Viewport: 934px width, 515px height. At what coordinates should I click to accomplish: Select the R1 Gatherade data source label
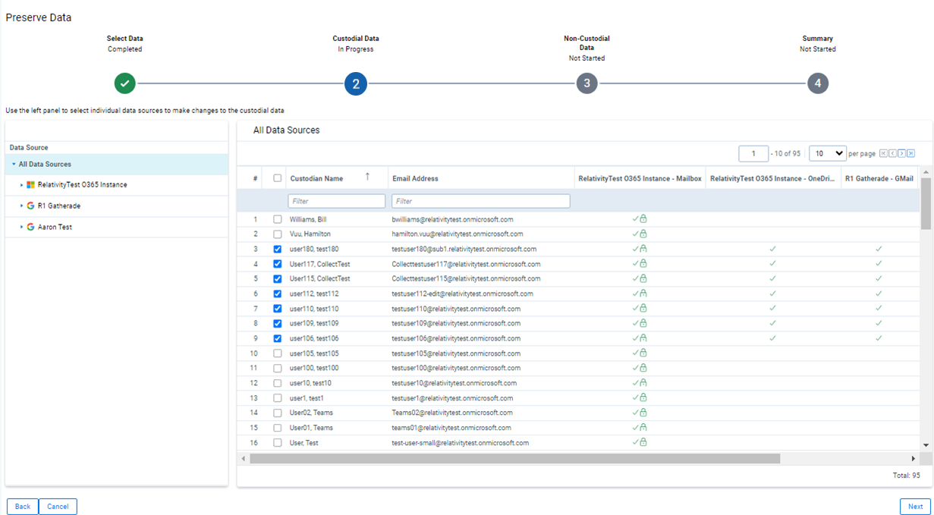(59, 206)
